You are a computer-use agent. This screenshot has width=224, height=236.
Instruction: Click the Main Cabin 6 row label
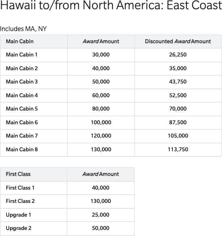(x=22, y=122)
